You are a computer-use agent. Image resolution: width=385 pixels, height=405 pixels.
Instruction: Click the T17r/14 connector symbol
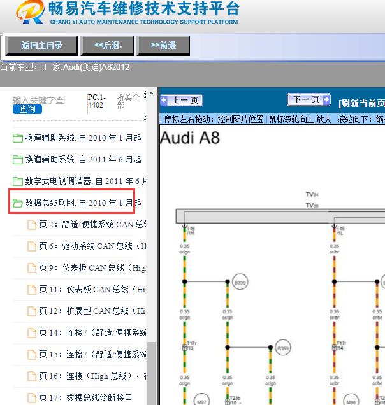coord(335,348)
